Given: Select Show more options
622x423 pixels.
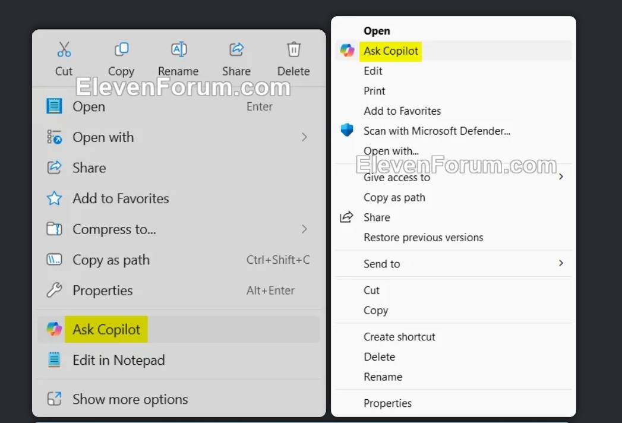Looking at the screenshot, I should [x=130, y=399].
